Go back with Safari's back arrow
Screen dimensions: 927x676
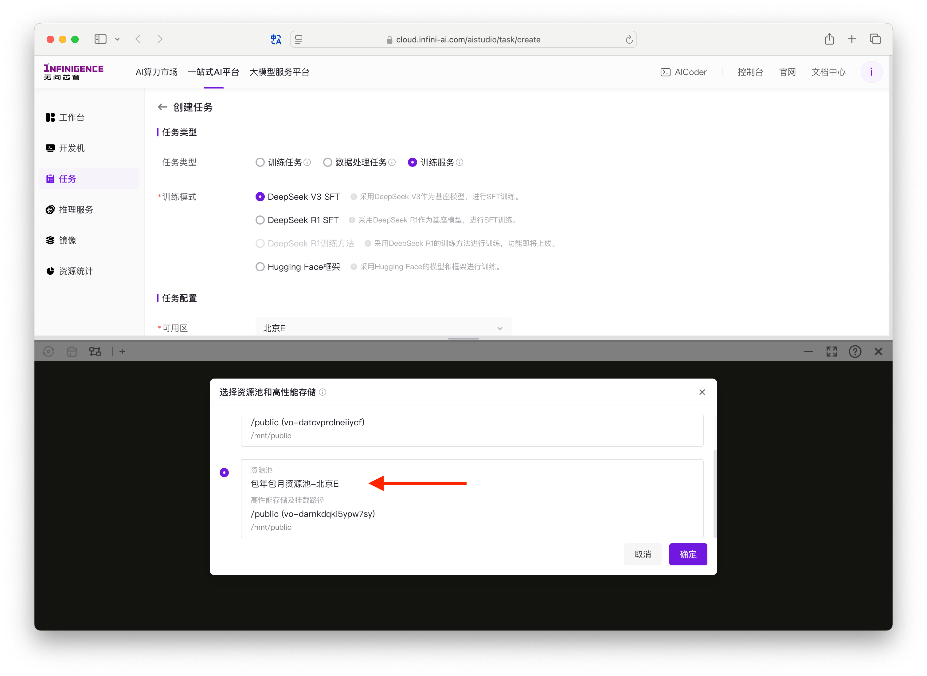[138, 39]
